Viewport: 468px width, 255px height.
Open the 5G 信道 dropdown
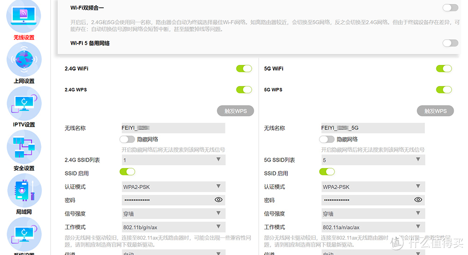tap(373, 253)
